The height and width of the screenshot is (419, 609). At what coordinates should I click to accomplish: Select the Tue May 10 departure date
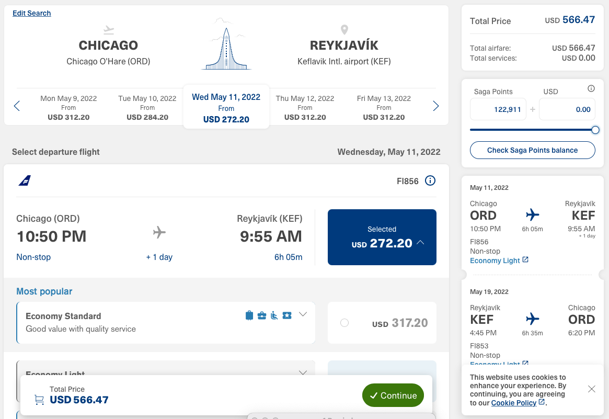point(147,106)
